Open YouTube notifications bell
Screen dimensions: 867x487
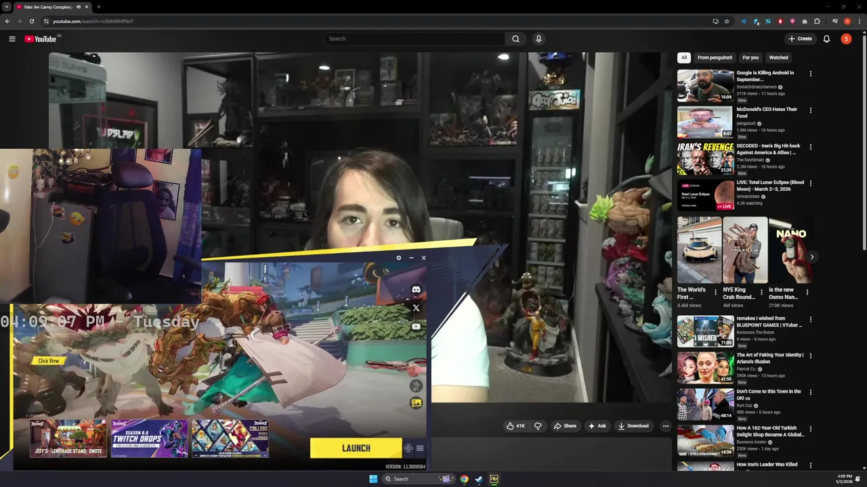pyautogui.click(x=826, y=39)
